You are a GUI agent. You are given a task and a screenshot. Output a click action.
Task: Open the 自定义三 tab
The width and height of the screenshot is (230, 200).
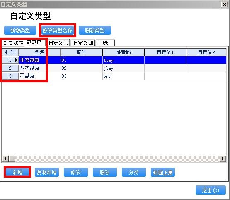pos(58,43)
